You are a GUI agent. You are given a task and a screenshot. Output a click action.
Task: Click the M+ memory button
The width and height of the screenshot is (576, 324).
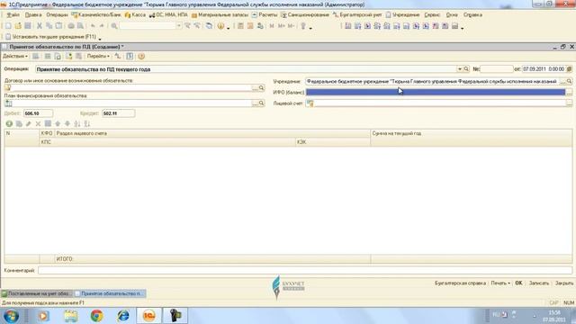click(282, 26)
